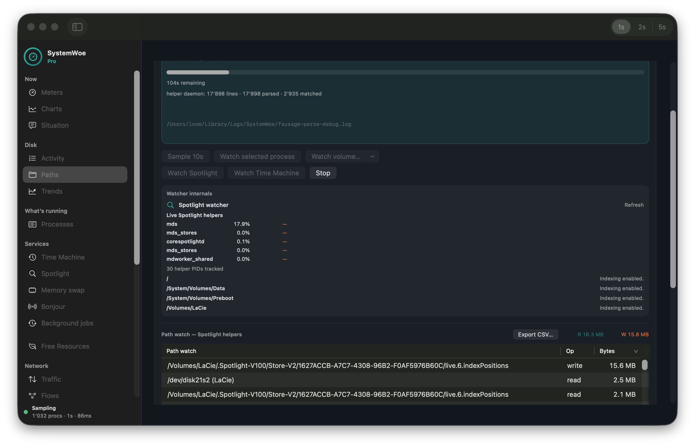Viewport: 695px width, 447px height.
Task: Click the Spotlight watcher magnifier icon
Action: point(170,205)
